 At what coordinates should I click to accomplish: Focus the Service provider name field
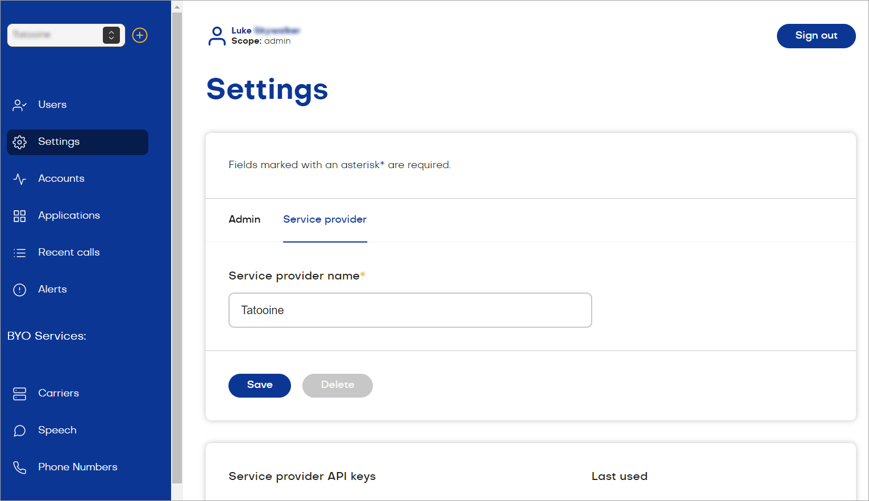coord(410,310)
